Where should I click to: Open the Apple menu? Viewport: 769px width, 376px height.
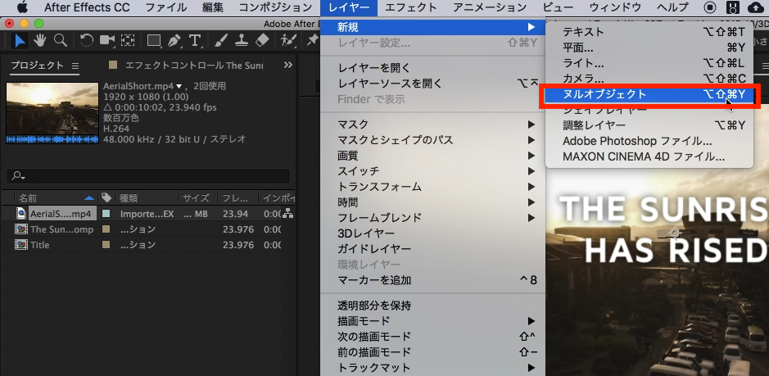[23, 7]
